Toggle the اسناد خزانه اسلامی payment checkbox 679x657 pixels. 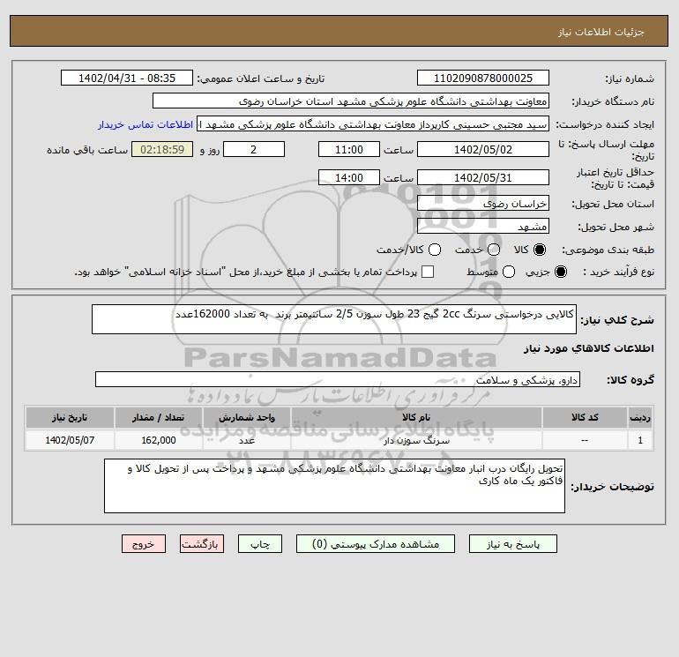pyautogui.click(x=428, y=272)
